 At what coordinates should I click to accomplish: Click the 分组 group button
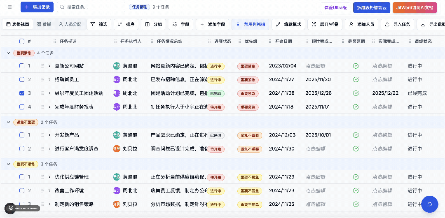pos(153,24)
